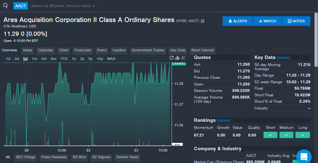Screen dimensions: 318x163
Task: Open the chat support bubble icon
Action: click(304, 157)
